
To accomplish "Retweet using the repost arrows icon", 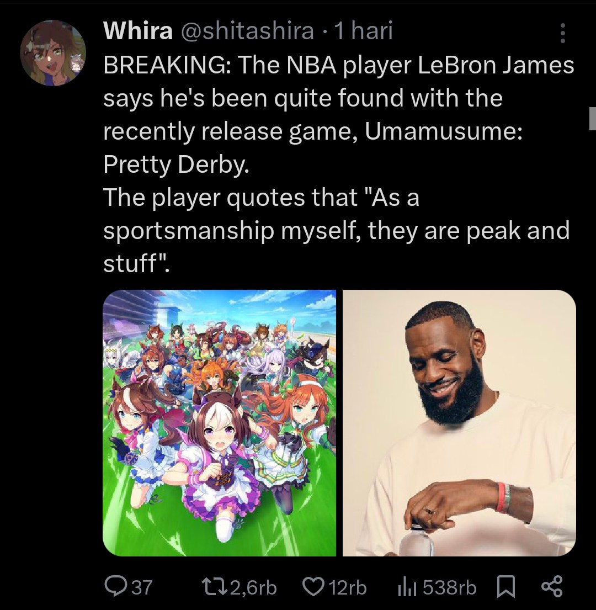I will [214, 587].
